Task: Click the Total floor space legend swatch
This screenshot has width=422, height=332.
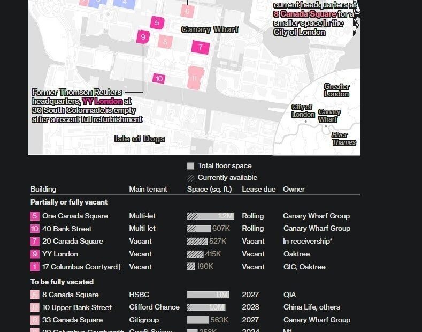Action: 190,166
